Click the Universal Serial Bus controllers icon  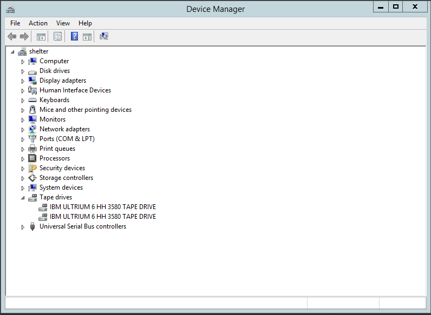point(32,226)
